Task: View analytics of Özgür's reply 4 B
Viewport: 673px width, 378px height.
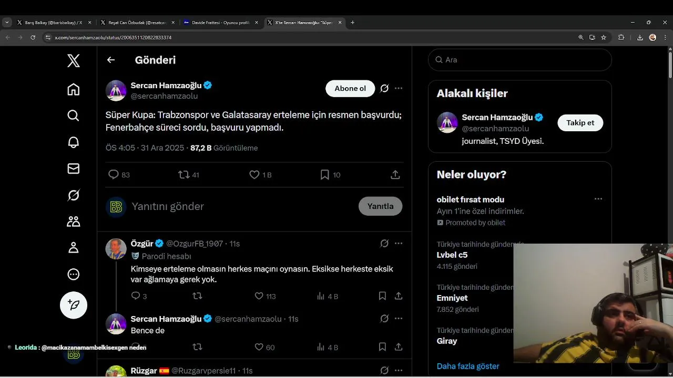Action: [327, 296]
